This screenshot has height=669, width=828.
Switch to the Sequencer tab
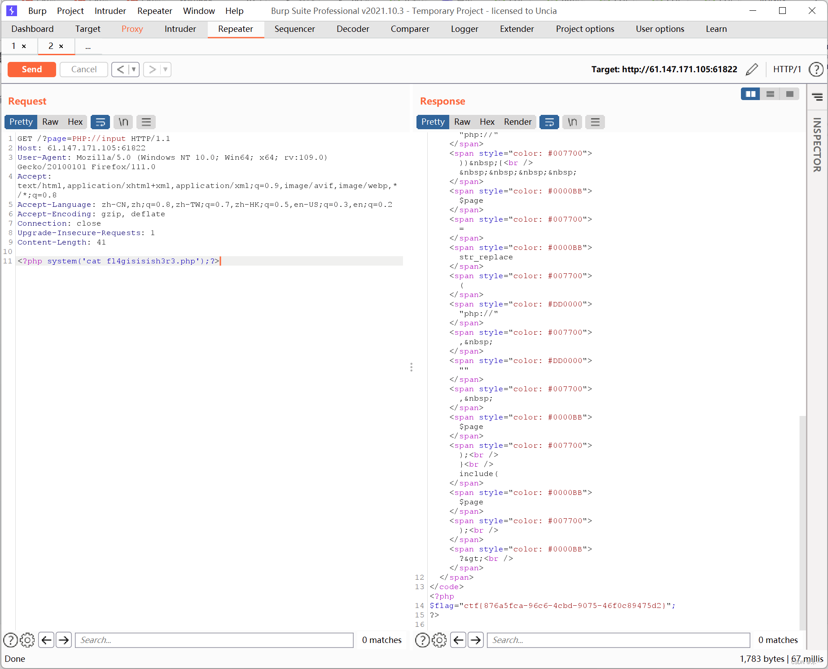[x=295, y=29]
